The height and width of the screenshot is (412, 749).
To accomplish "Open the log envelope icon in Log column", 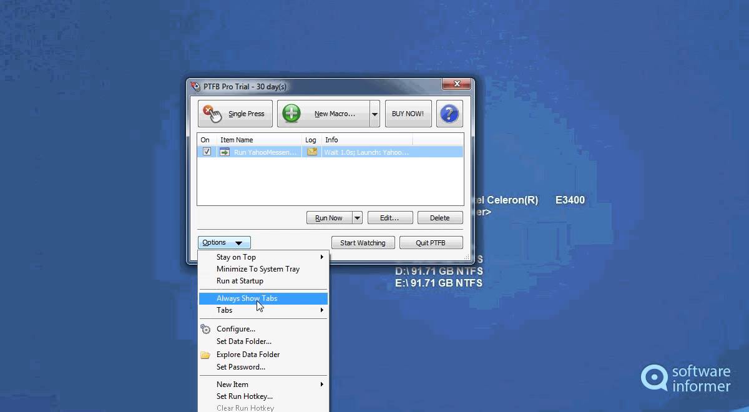I will point(311,152).
